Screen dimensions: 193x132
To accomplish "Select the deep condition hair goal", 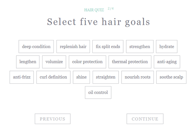I will coord(36,46).
